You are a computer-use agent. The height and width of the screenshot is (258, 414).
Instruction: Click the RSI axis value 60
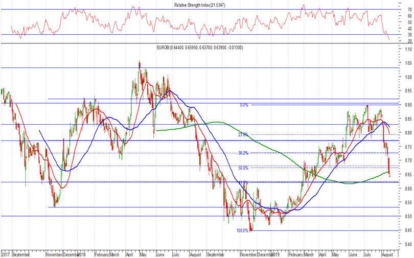point(410,16)
